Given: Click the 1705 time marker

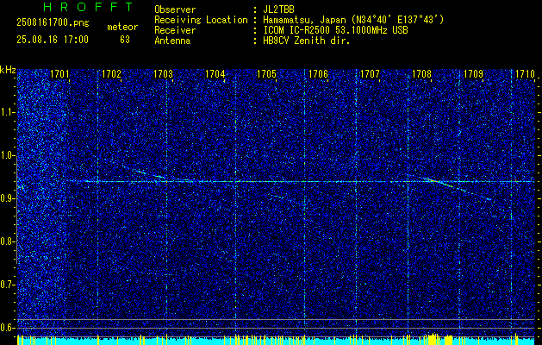Looking at the screenshot, I should coord(266,74).
